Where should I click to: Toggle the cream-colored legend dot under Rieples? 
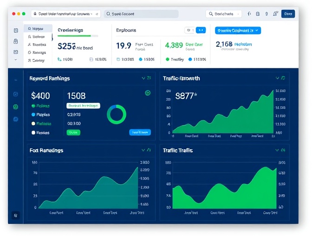click(x=33, y=124)
